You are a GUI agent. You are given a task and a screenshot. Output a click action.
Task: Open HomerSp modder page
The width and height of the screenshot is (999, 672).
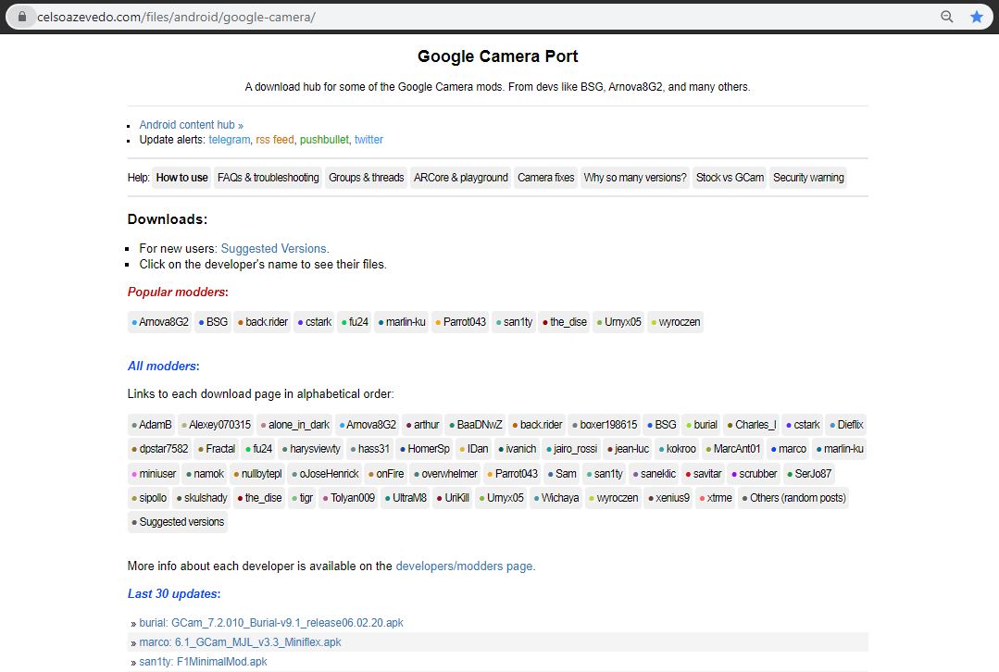[x=425, y=449]
